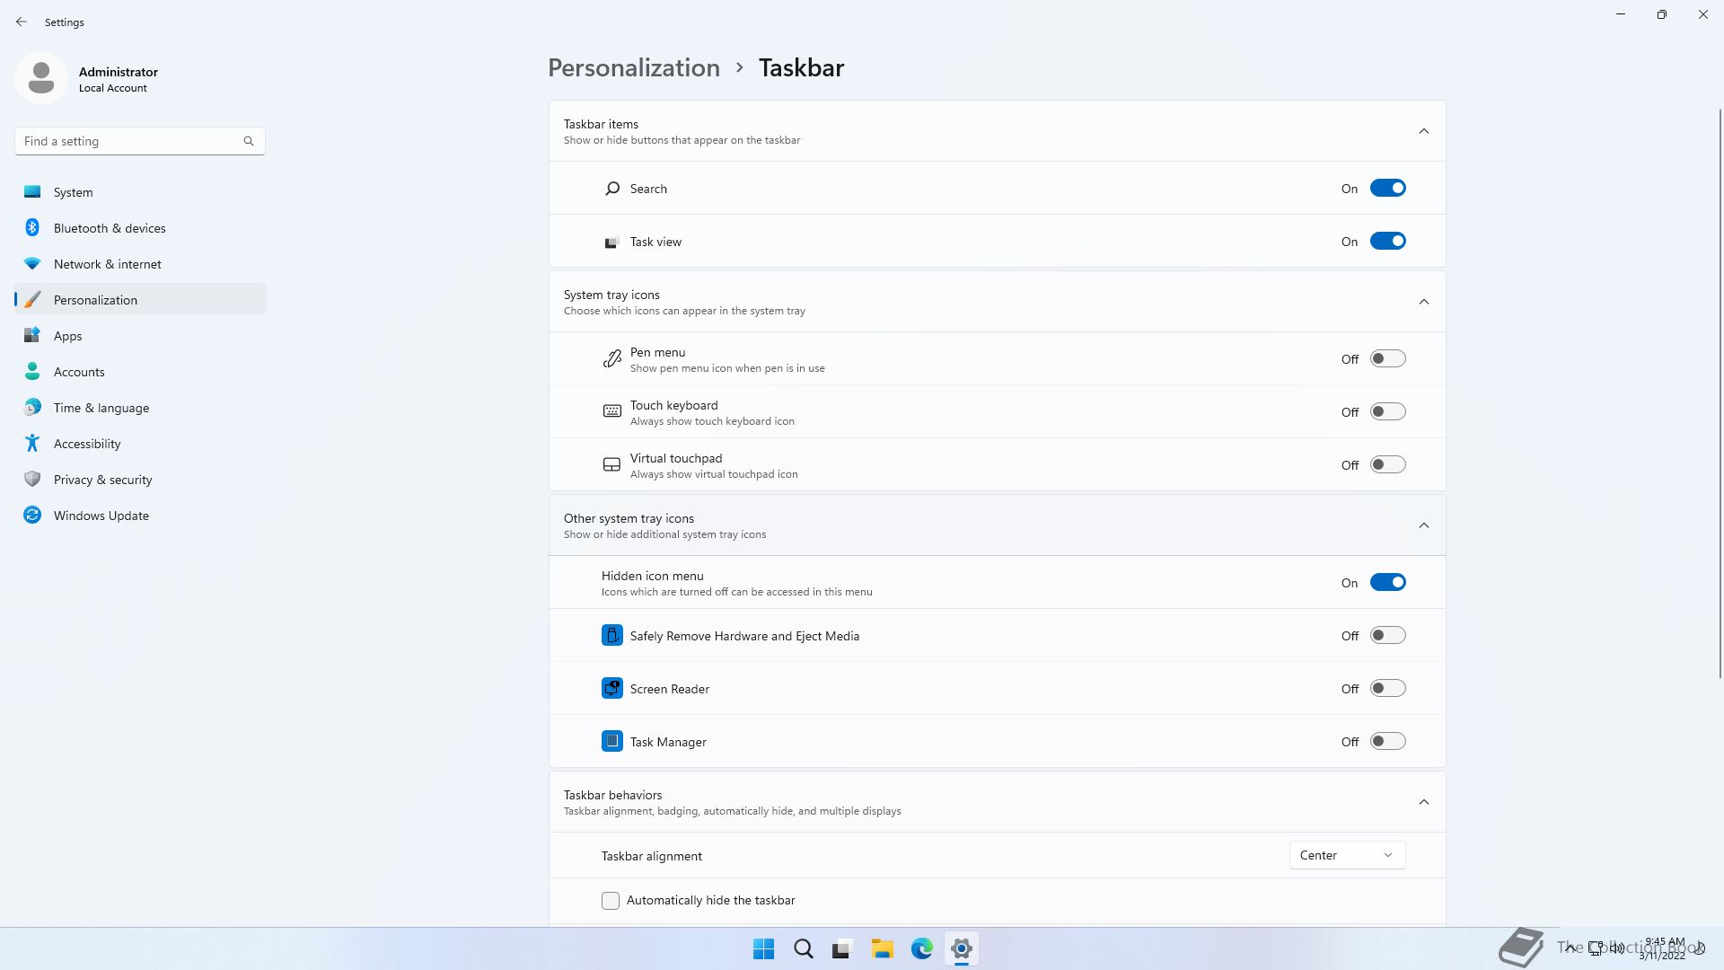Collapse the Other system tray icons section
The height and width of the screenshot is (970, 1724).
(1423, 525)
